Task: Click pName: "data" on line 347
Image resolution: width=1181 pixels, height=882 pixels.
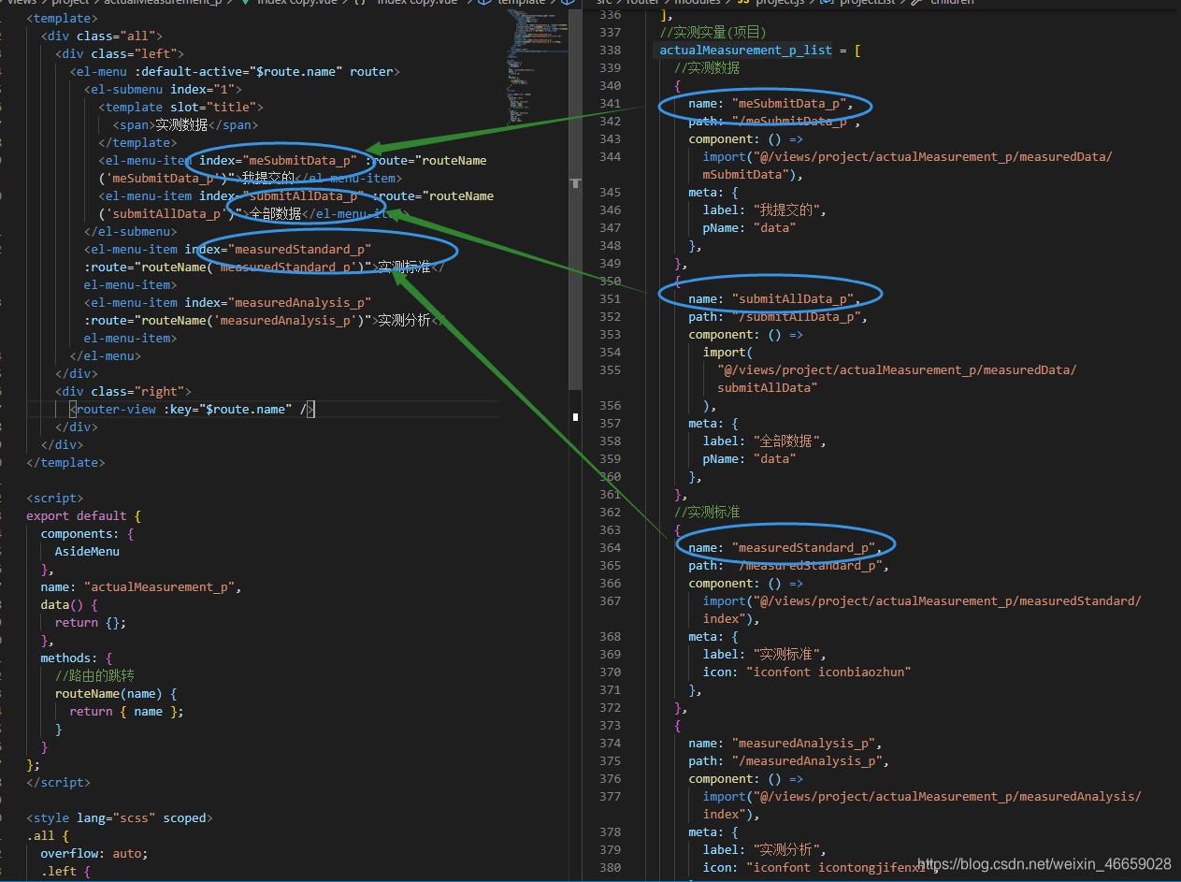Action: pos(750,227)
